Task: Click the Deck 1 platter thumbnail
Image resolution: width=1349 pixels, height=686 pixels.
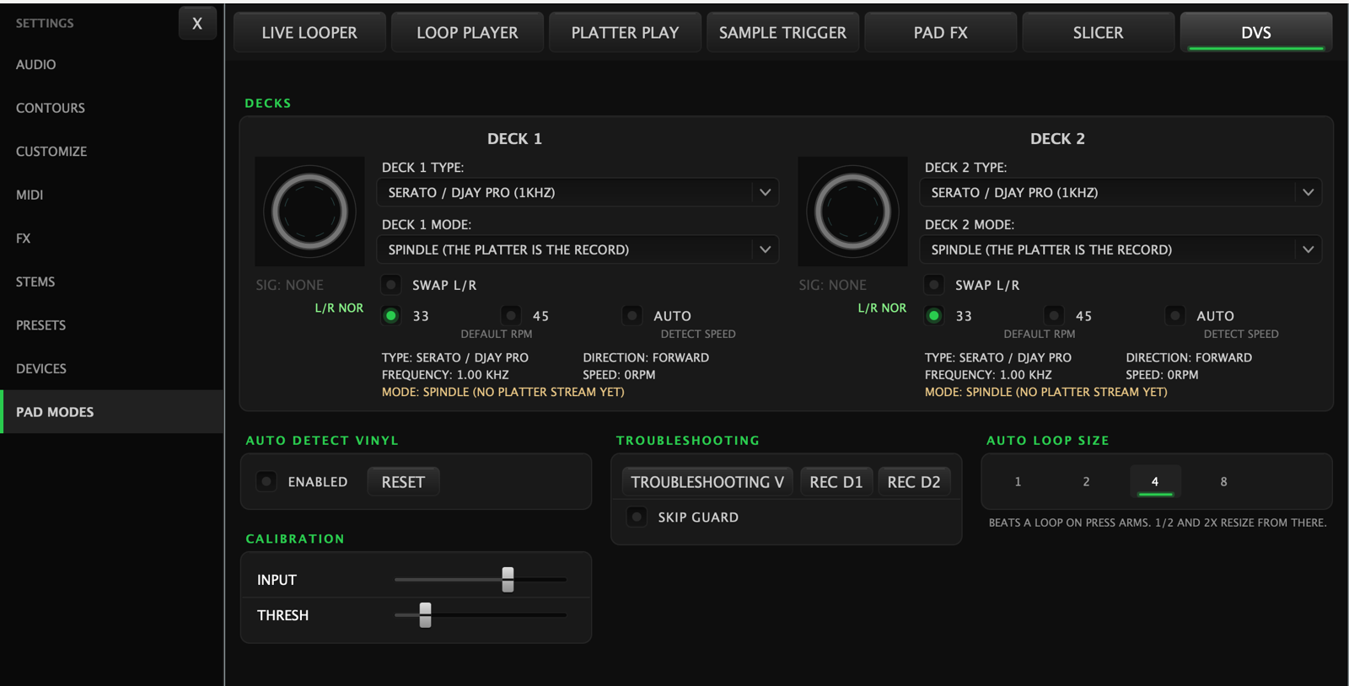Action: click(x=309, y=212)
